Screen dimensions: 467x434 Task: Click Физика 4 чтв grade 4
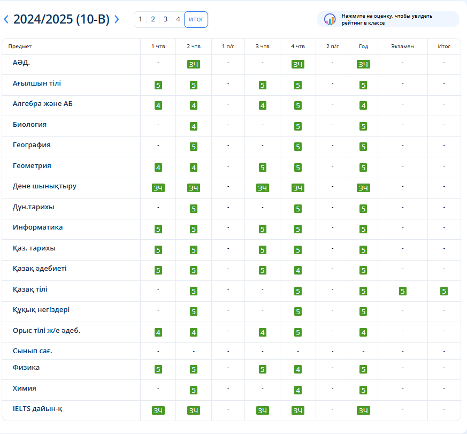point(298,369)
